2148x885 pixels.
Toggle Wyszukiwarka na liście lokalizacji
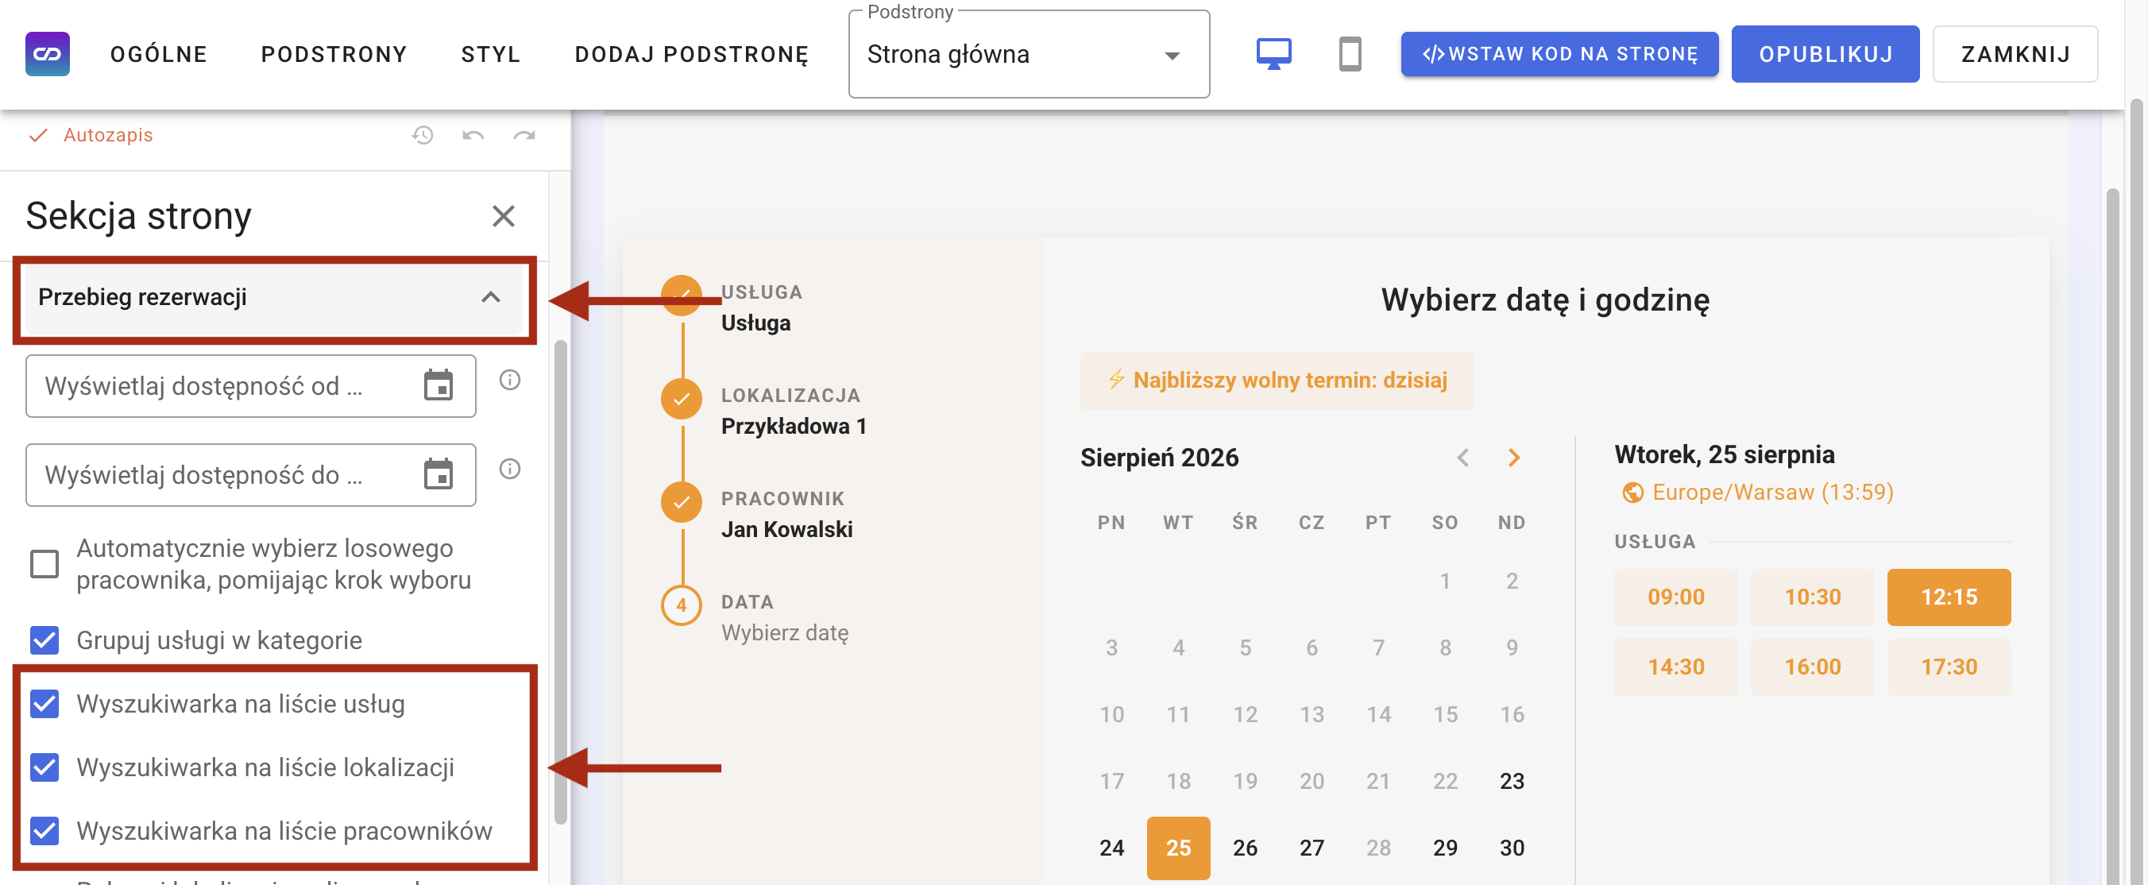(44, 767)
